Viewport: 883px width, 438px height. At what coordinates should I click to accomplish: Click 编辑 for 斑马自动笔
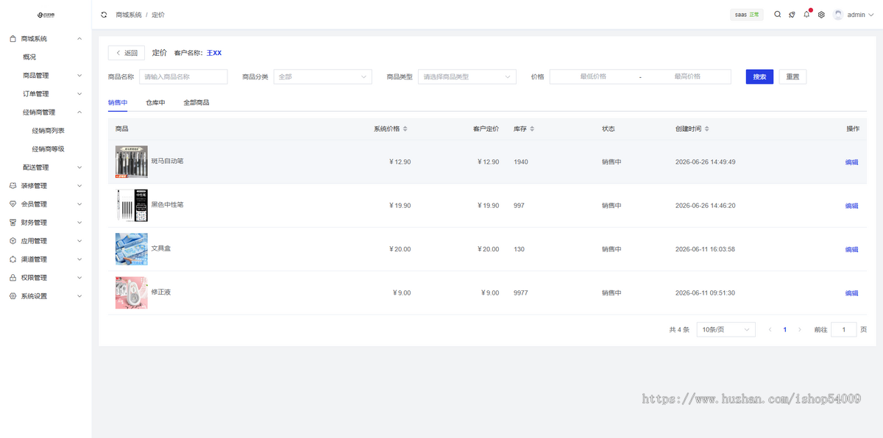pos(851,162)
